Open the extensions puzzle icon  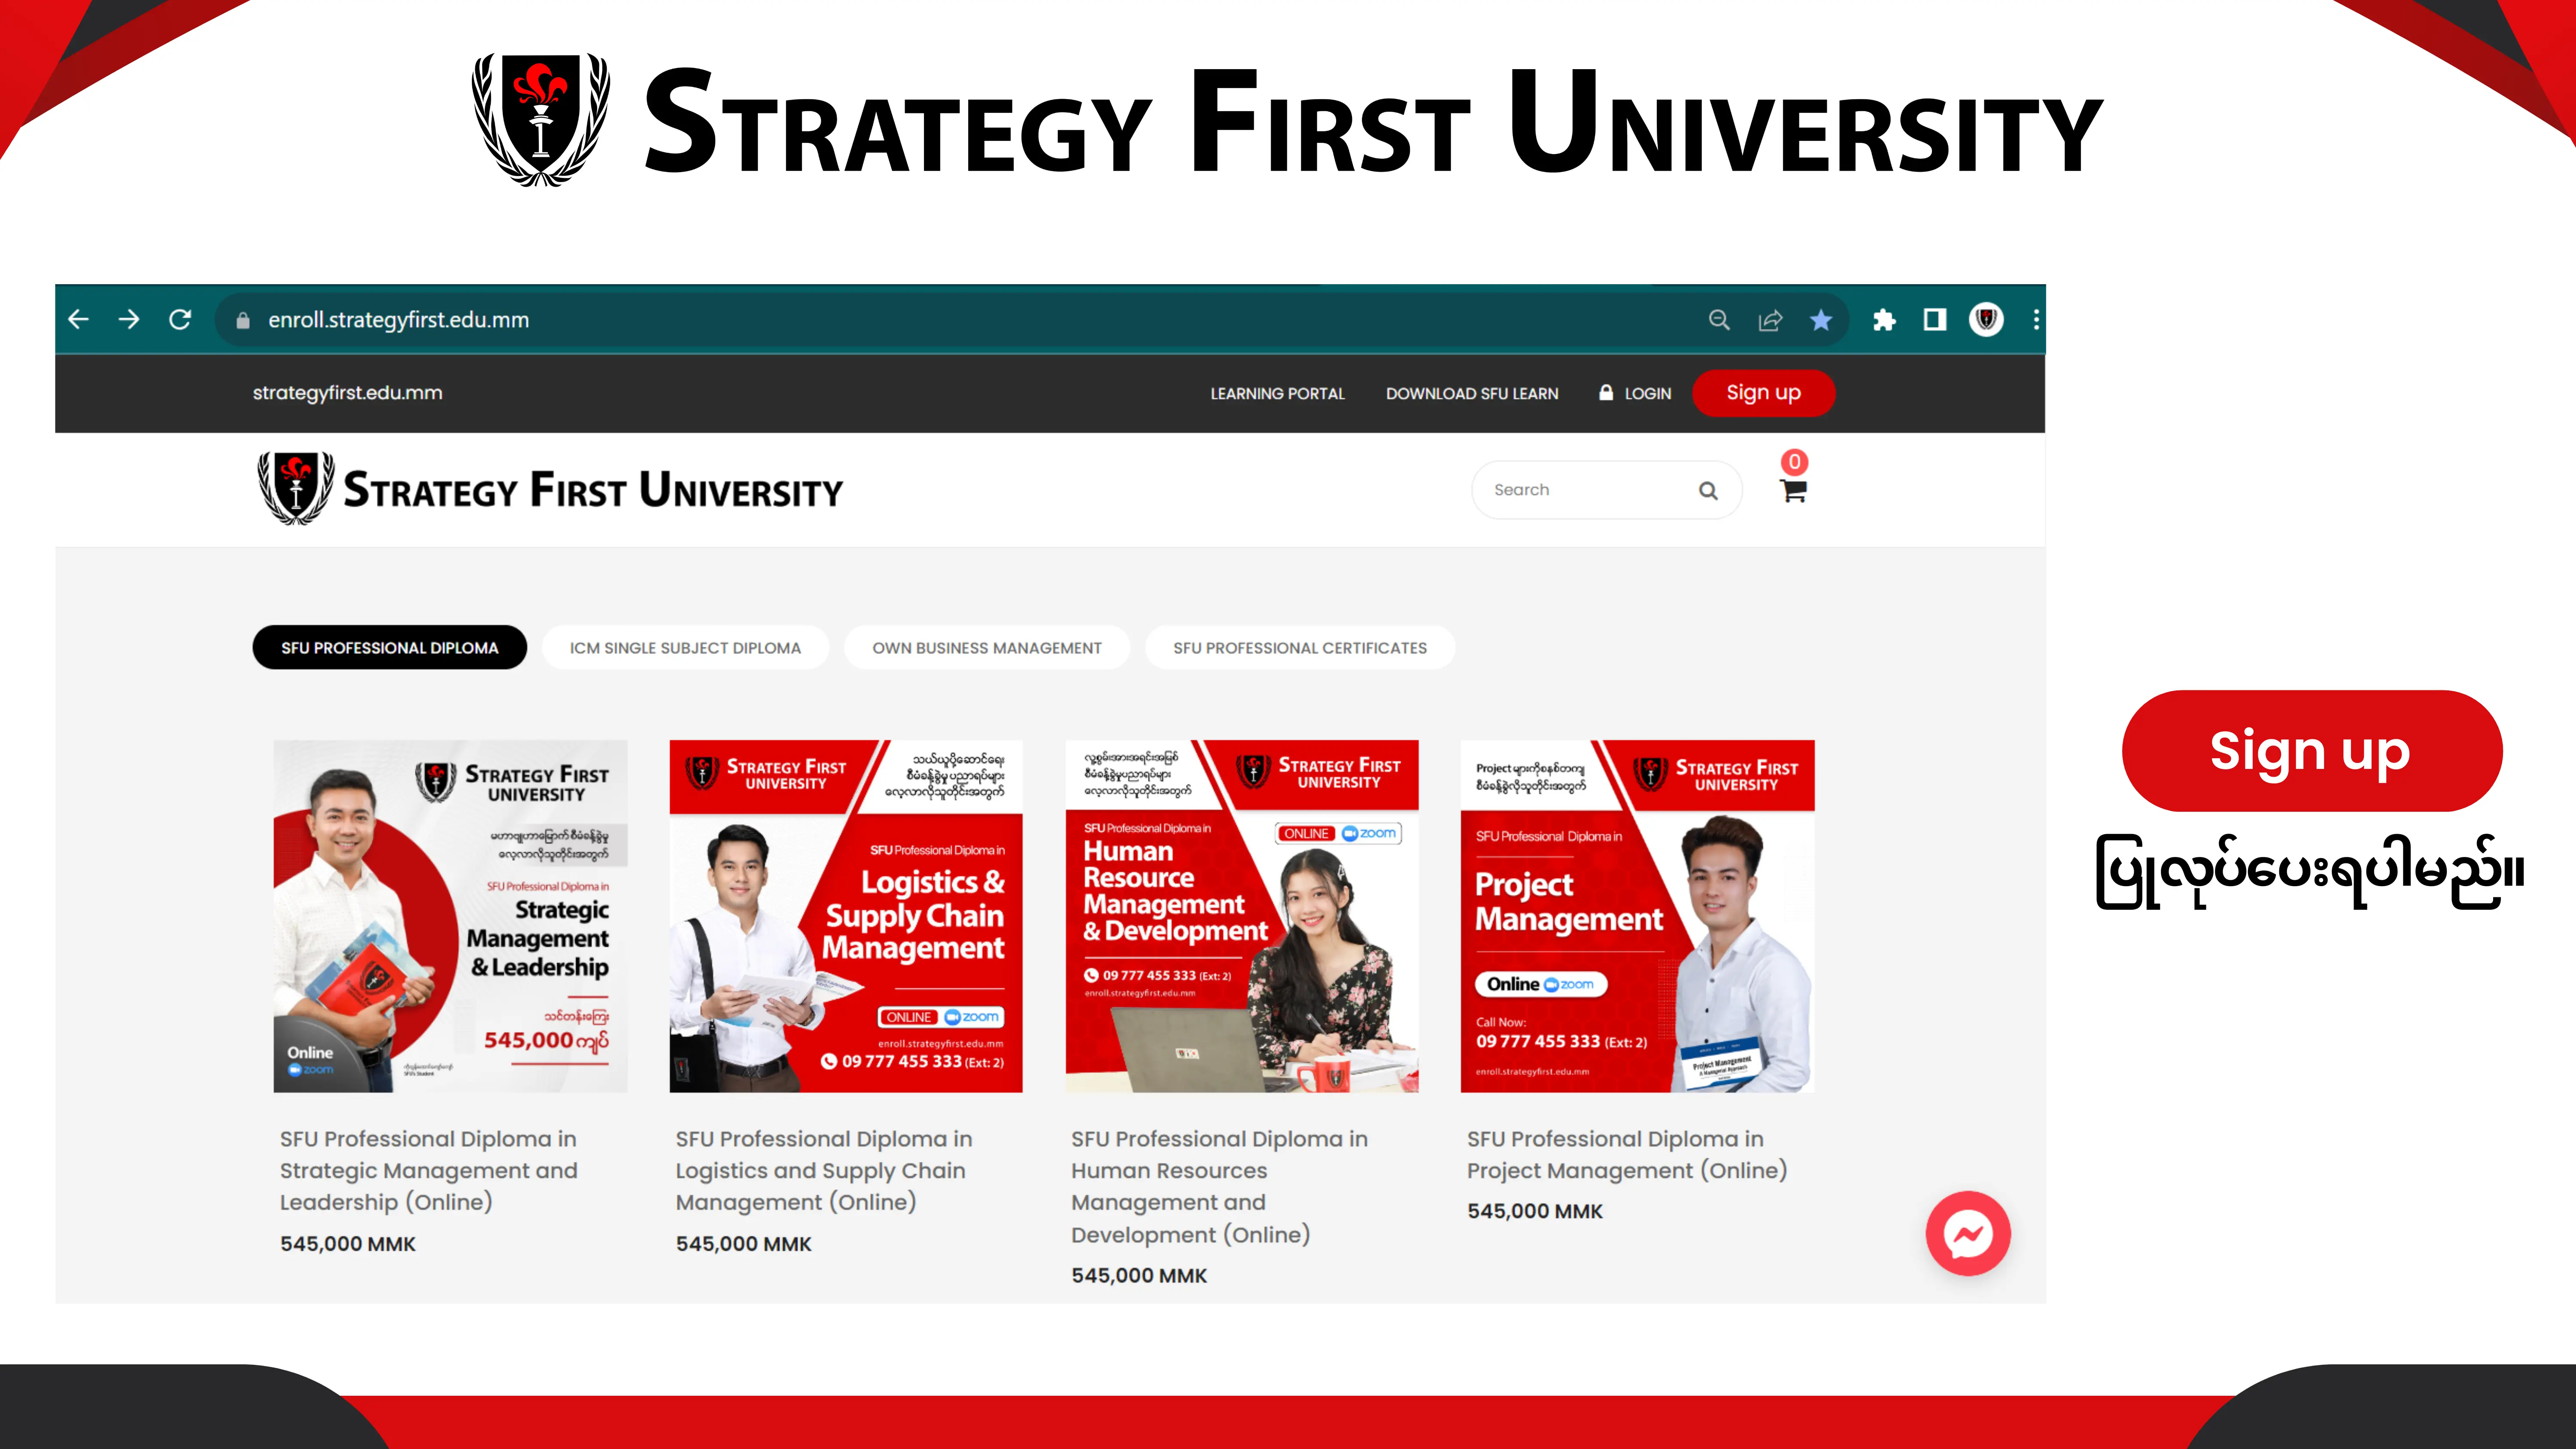[x=1884, y=320]
